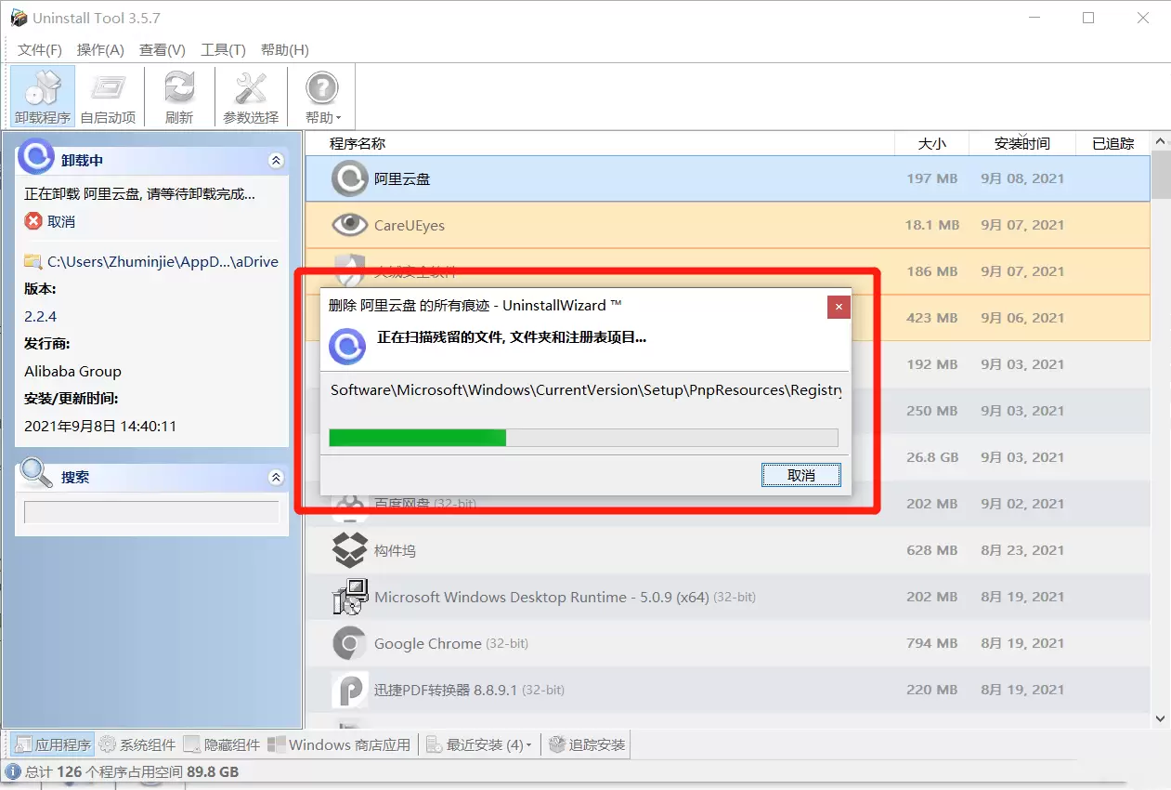
Task: Click the 阿里云盘 icon in the program list
Action: pyautogui.click(x=350, y=178)
